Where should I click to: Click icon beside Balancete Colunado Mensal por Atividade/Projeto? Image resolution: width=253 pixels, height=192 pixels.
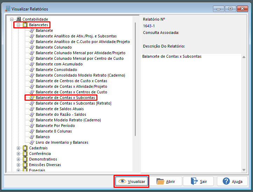click(x=32, y=53)
